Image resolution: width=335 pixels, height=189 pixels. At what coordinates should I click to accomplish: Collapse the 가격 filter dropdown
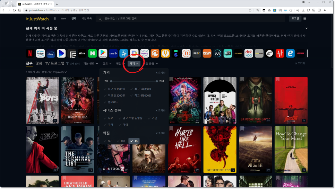(x=134, y=63)
